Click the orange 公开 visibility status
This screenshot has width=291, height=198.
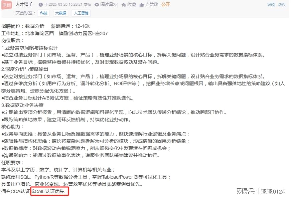click(x=165, y=4)
